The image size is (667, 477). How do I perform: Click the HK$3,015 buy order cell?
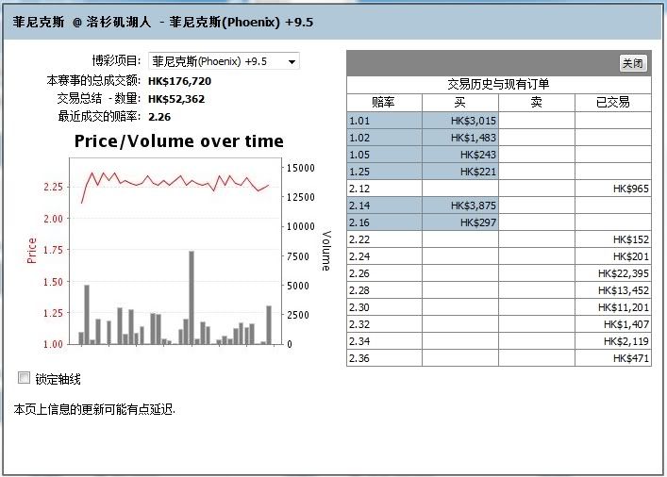459,120
